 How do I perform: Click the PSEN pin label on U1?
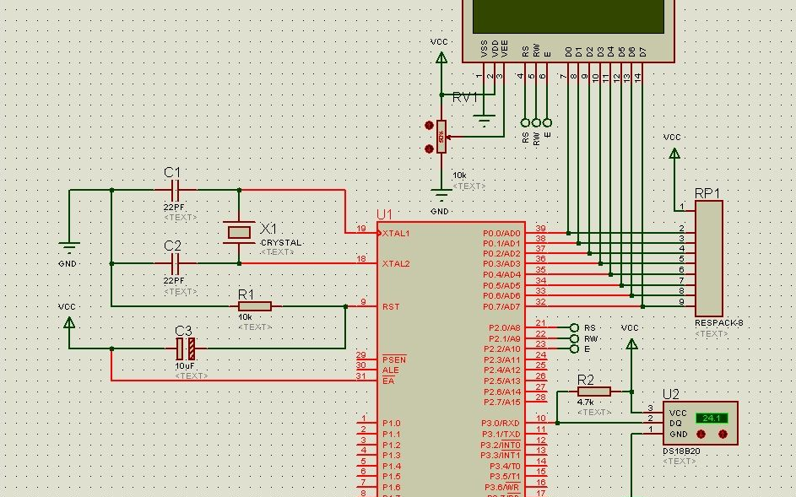[x=394, y=359]
